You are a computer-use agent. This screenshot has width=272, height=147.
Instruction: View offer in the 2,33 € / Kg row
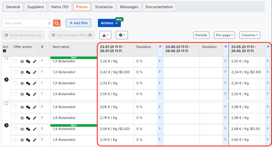[22, 83]
